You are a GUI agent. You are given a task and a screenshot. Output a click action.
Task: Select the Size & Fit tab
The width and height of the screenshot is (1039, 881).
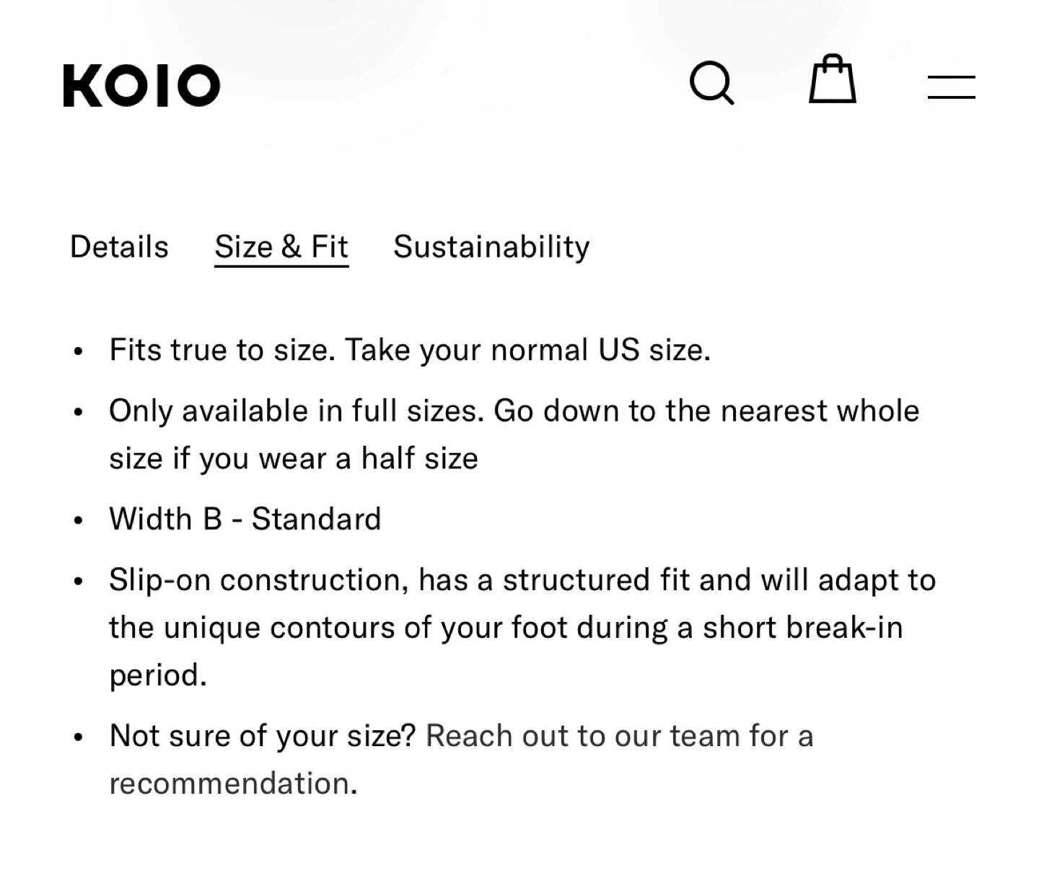pyautogui.click(x=281, y=247)
